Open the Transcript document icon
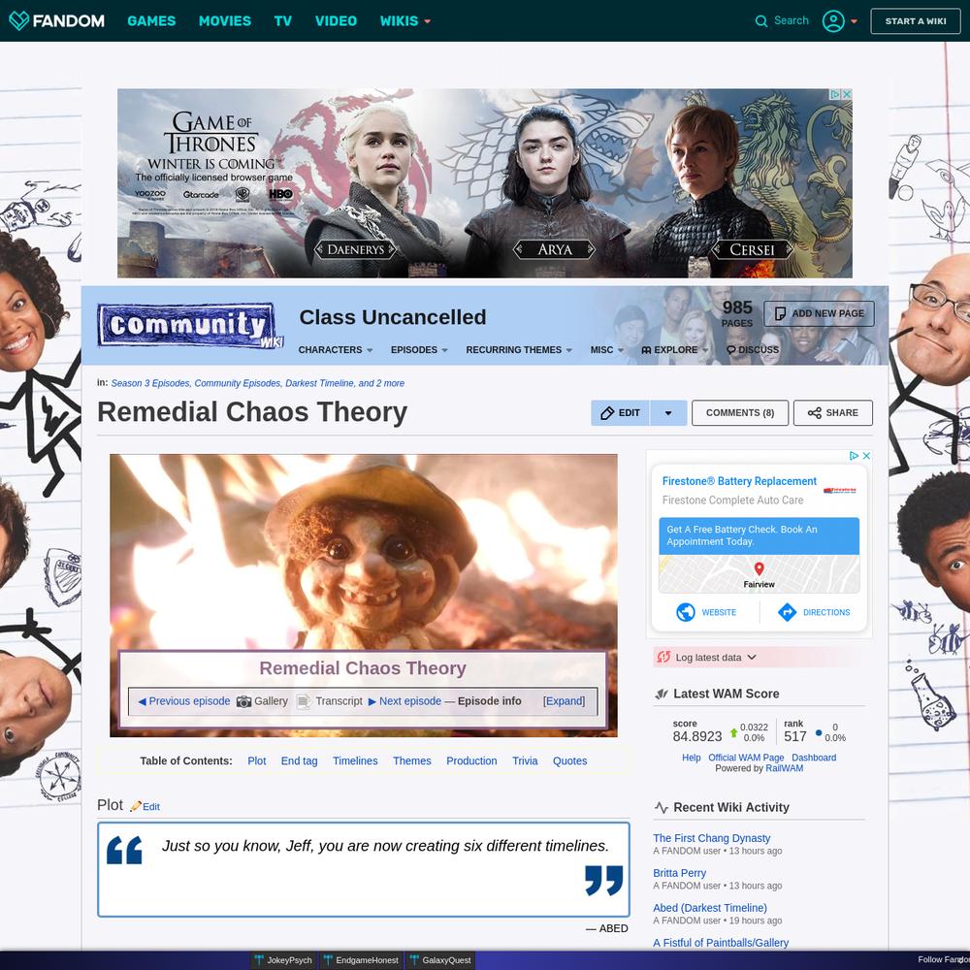The width and height of the screenshot is (970, 970). click(303, 701)
